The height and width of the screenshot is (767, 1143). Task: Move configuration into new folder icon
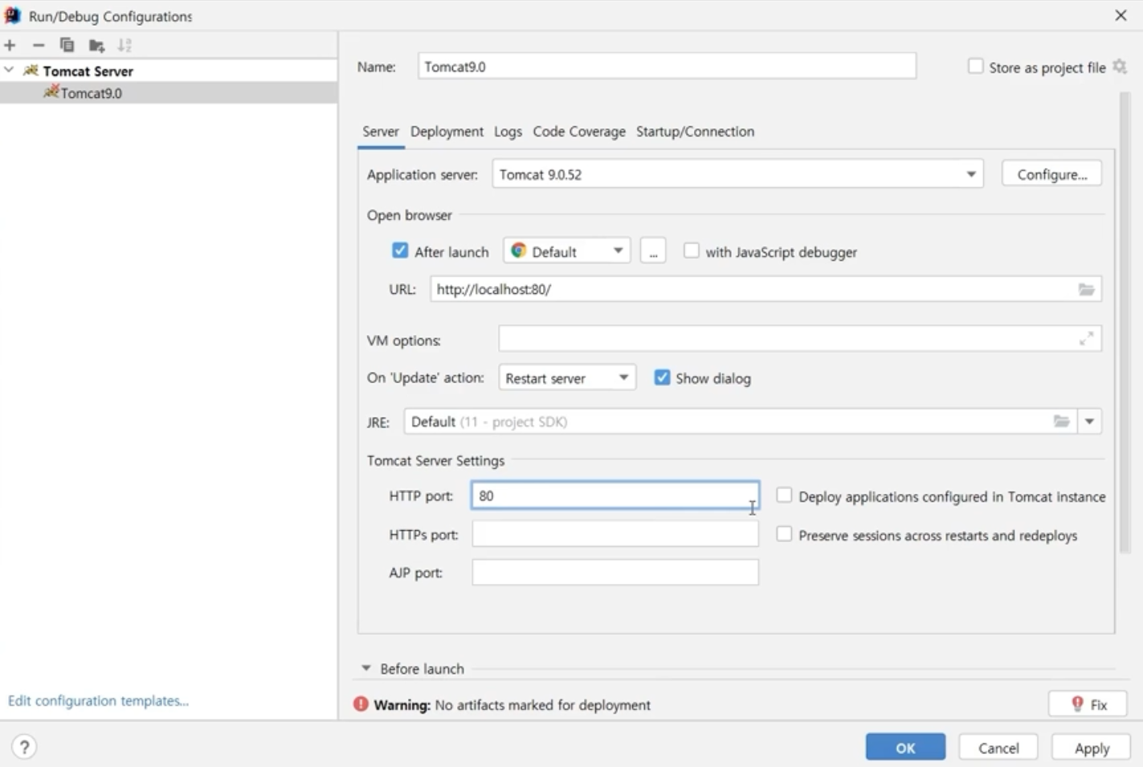point(96,46)
